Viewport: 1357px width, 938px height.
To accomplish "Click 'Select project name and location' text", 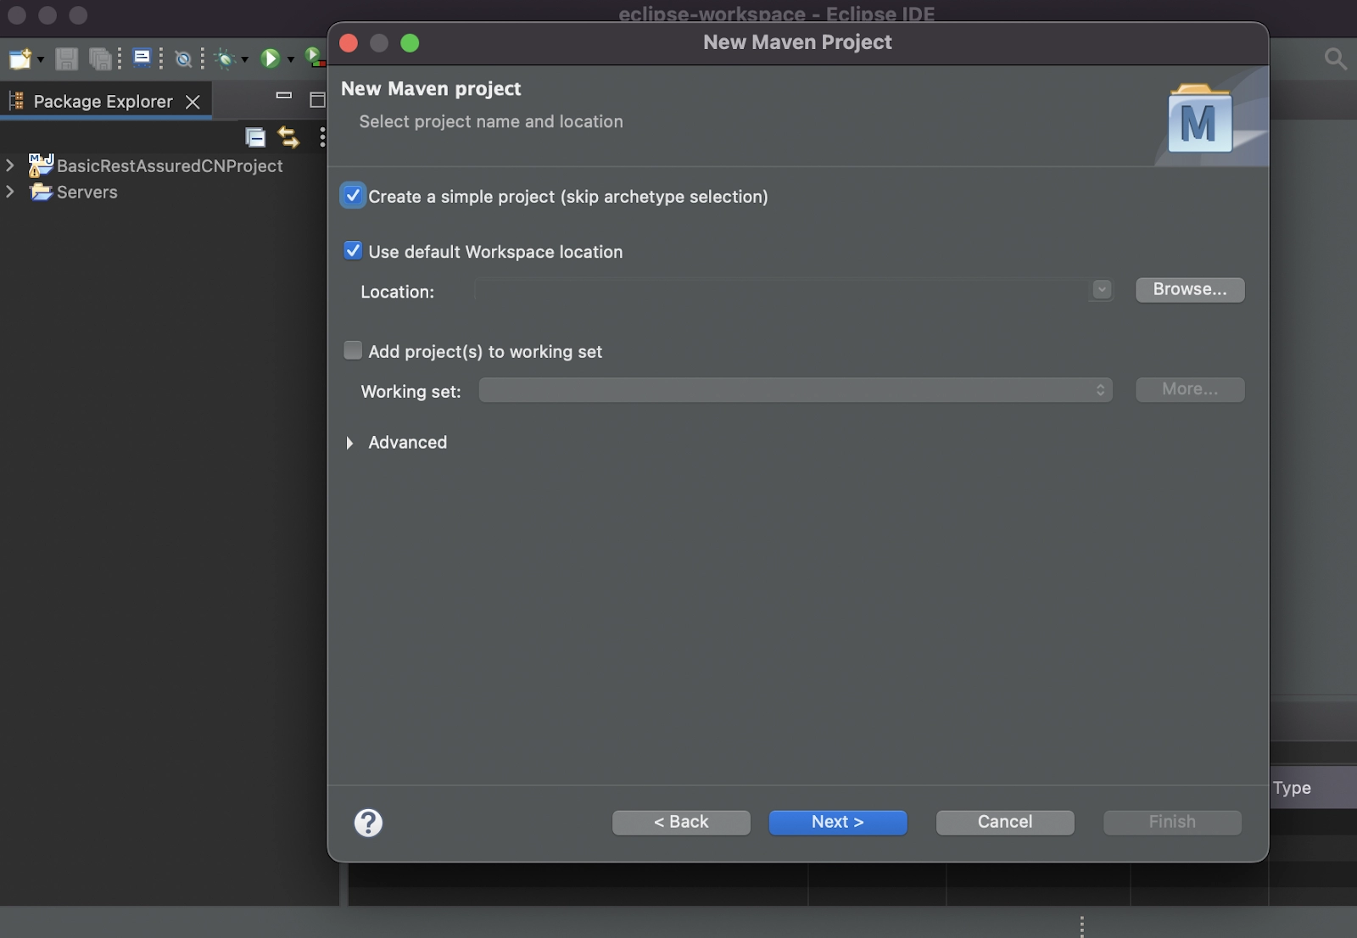I will (x=491, y=121).
